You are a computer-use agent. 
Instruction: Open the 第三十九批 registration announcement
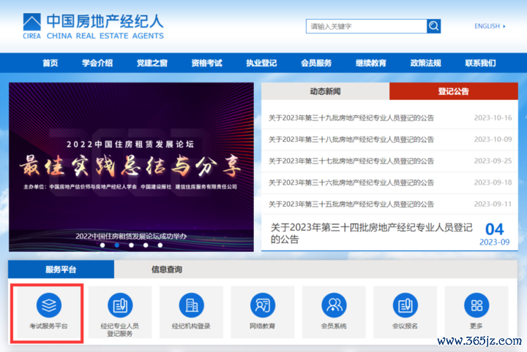pos(351,118)
